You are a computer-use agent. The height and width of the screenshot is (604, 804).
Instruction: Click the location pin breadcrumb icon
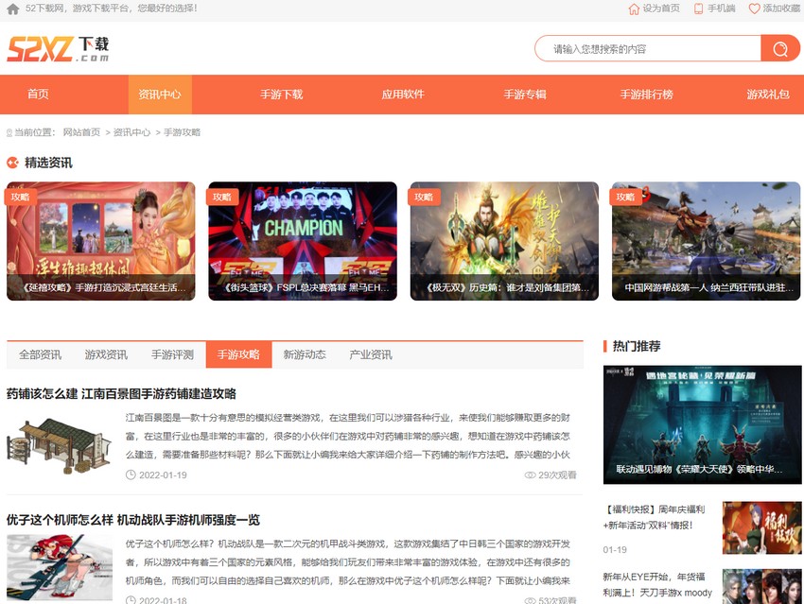(x=9, y=132)
